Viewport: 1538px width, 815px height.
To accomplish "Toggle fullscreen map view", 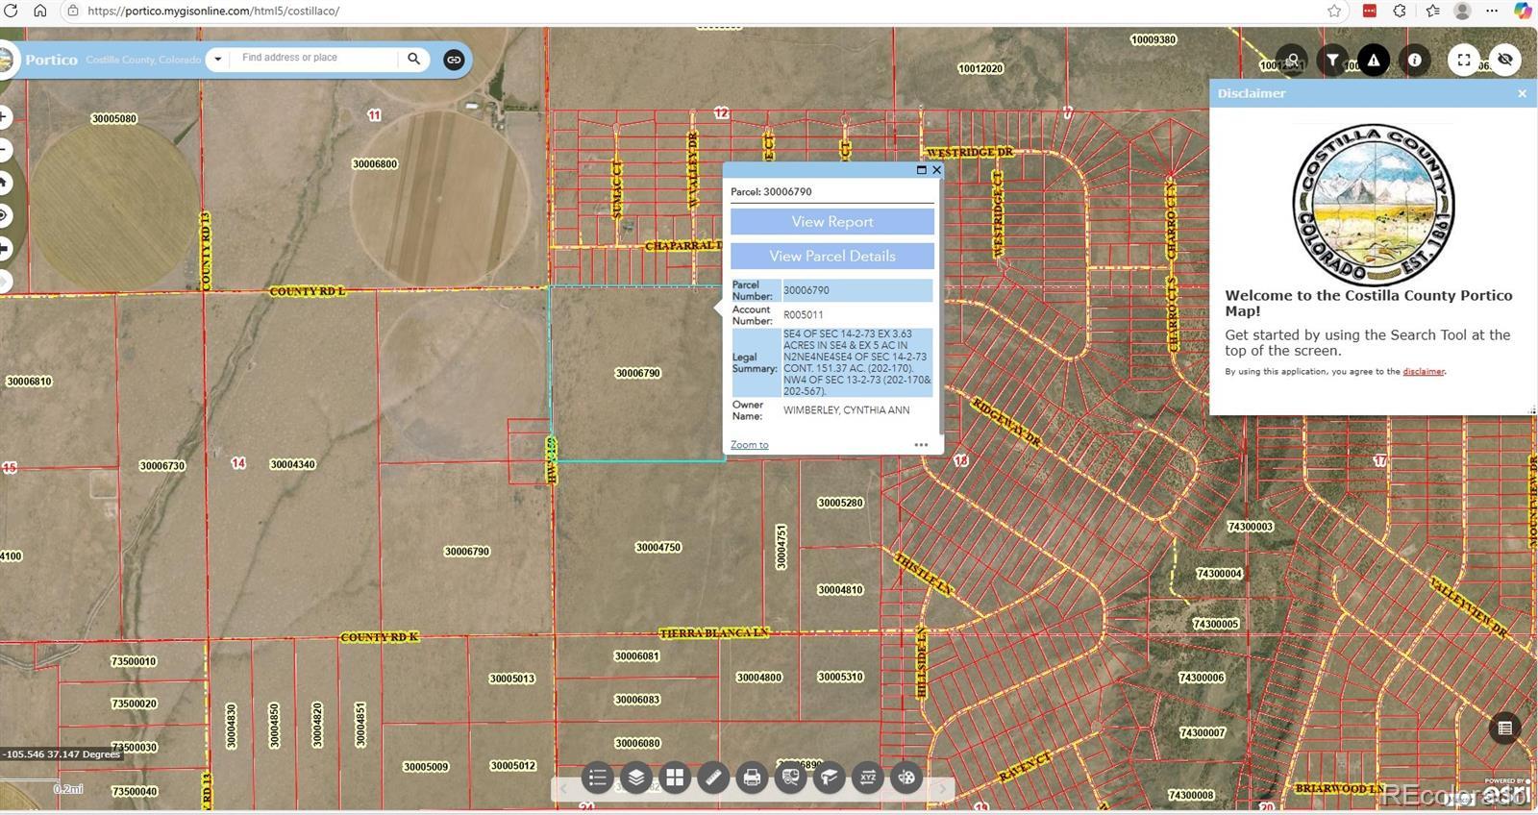I will [1463, 60].
